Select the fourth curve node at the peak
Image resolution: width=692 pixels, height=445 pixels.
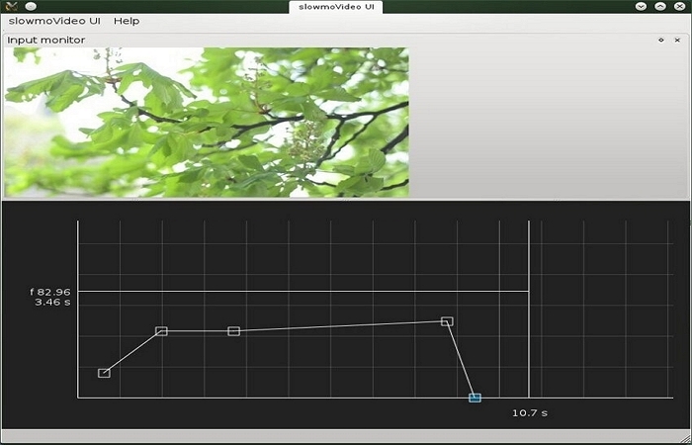pyautogui.click(x=447, y=321)
